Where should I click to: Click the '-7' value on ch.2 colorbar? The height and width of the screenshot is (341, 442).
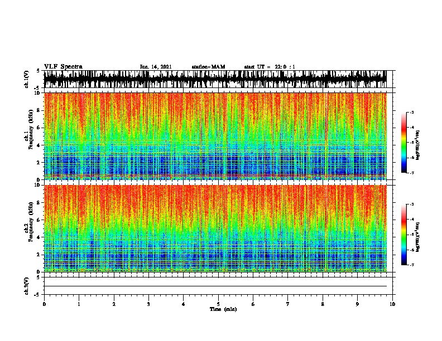411,265
